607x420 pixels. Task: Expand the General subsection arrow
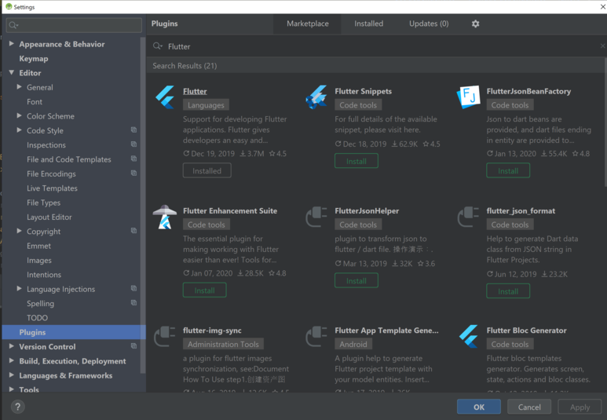(x=20, y=86)
